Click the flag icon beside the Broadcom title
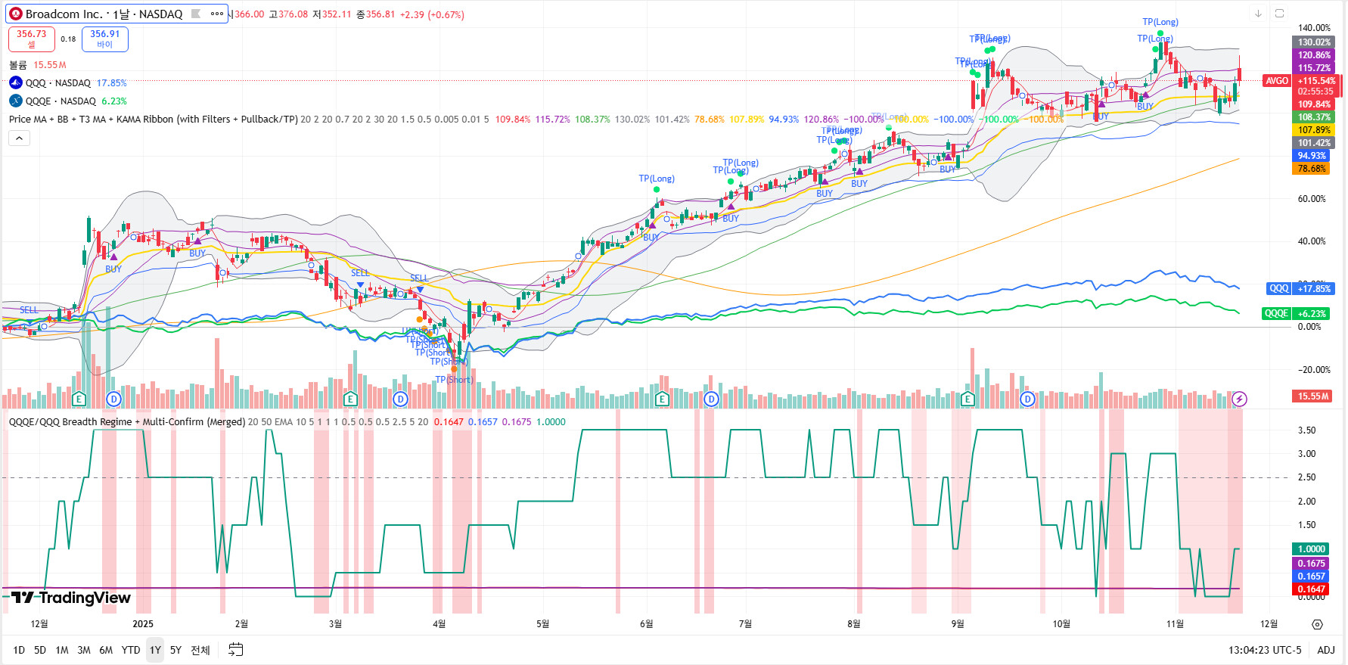Screen dimensions: 1348x665 (196, 14)
